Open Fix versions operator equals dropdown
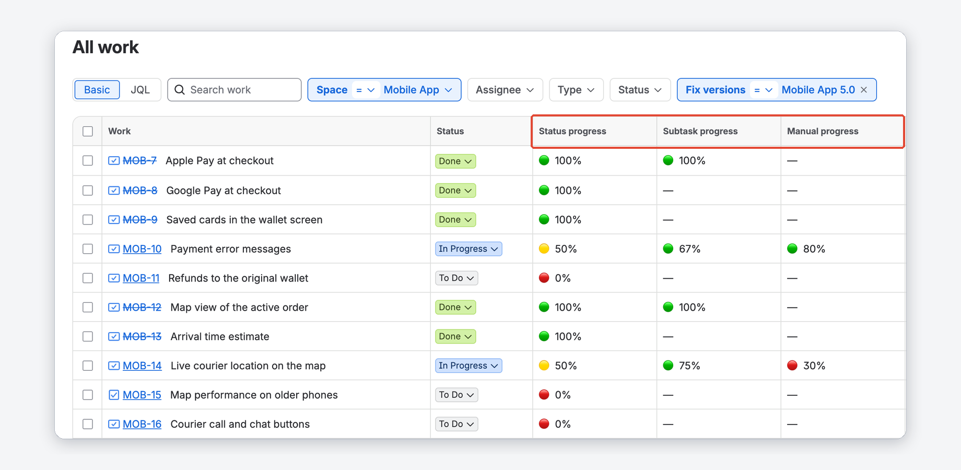 pyautogui.click(x=763, y=90)
